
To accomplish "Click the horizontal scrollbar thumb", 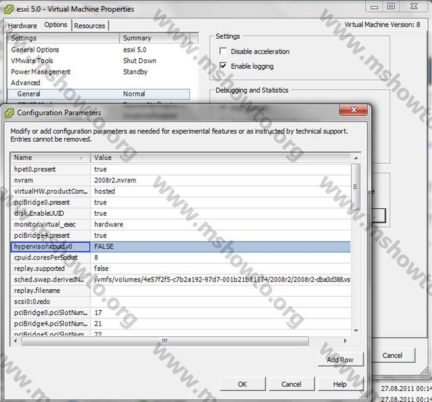I will (x=165, y=341).
